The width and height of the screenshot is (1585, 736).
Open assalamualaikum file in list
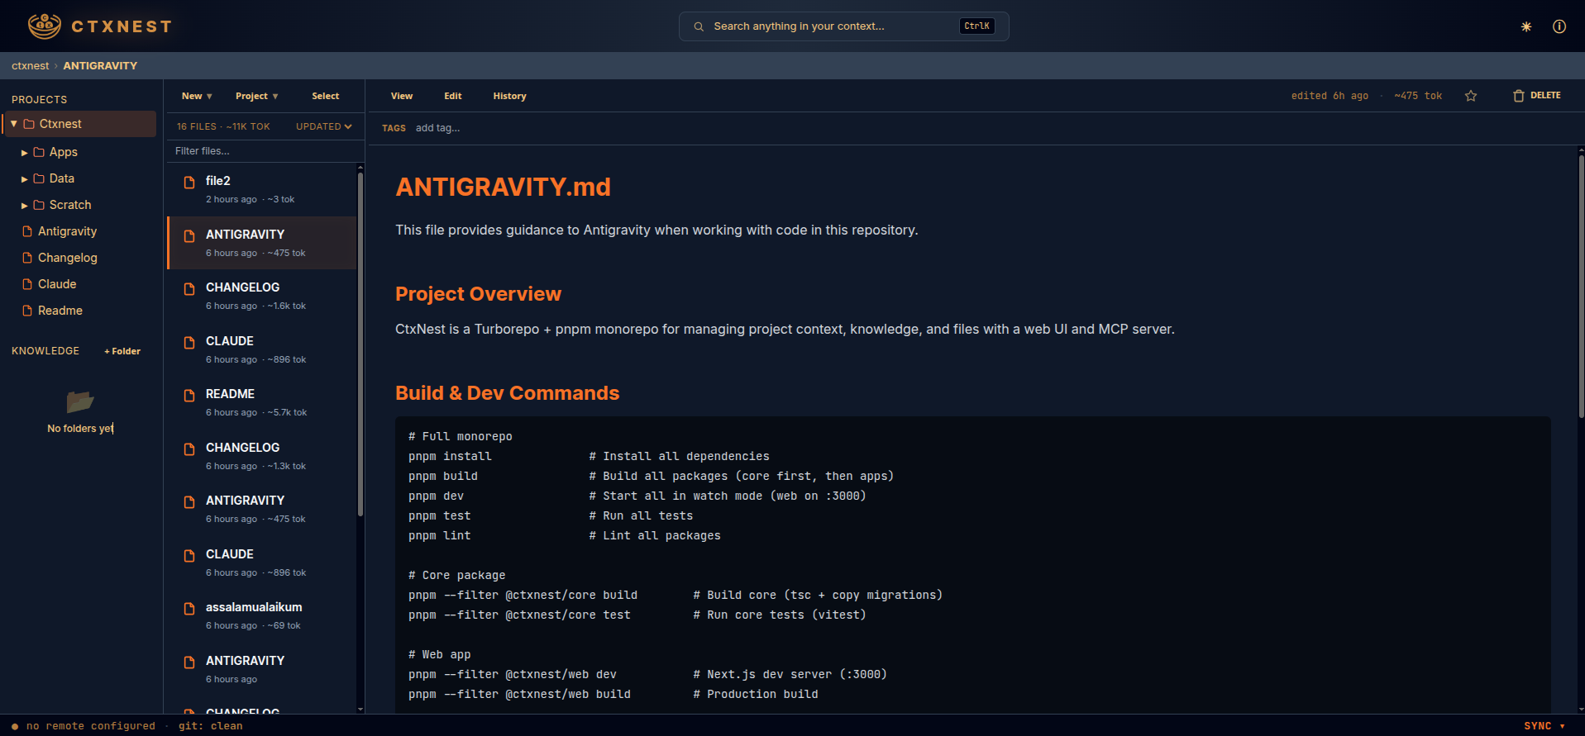tap(262, 615)
